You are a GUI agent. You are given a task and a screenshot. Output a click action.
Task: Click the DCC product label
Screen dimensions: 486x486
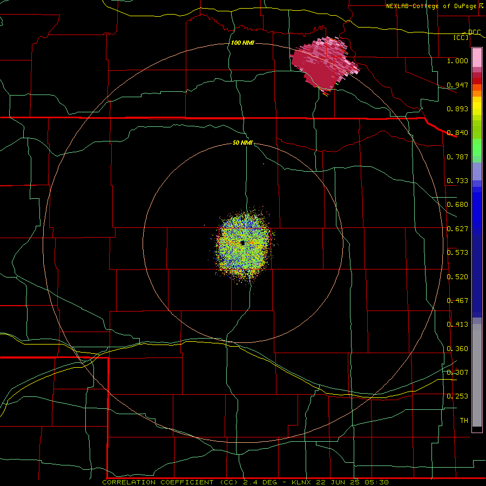click(x=474, y=32)
